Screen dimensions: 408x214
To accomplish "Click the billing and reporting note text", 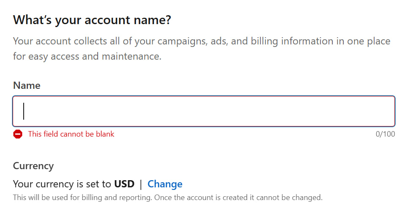I will click(85, 197).
